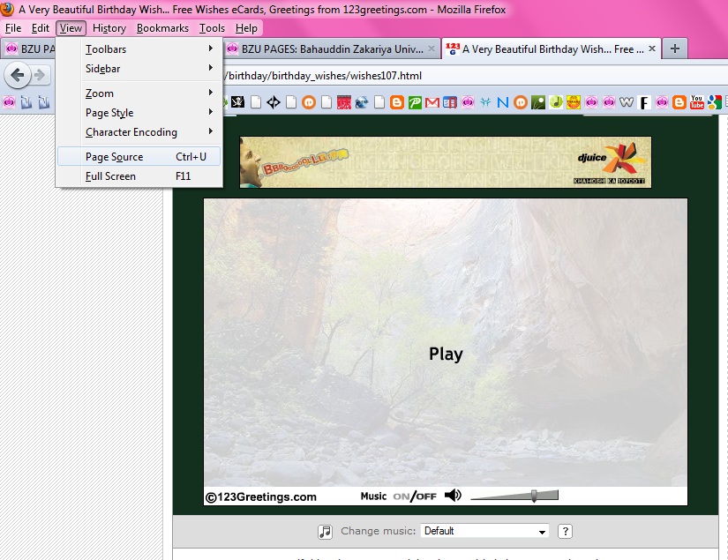Click the back navigation arrow
The height and width of the screenshot is (560, 728).
click(x=17, y=76)
